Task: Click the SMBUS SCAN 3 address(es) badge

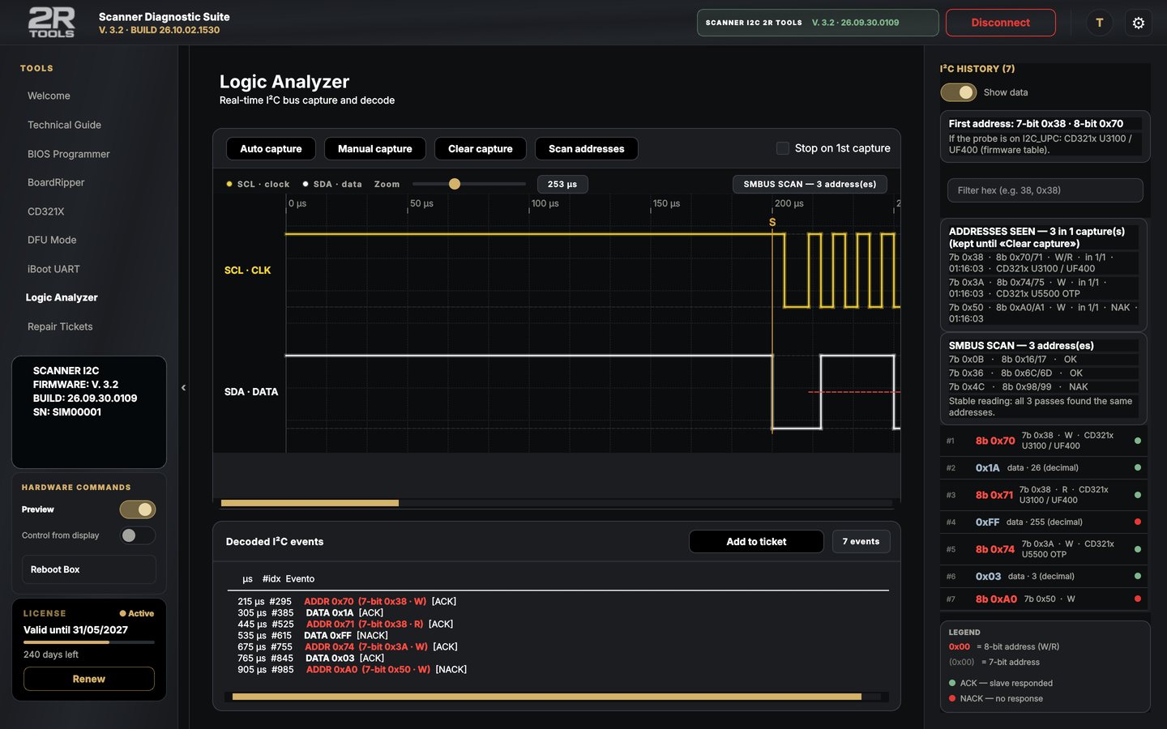Action: pos(810,184)
